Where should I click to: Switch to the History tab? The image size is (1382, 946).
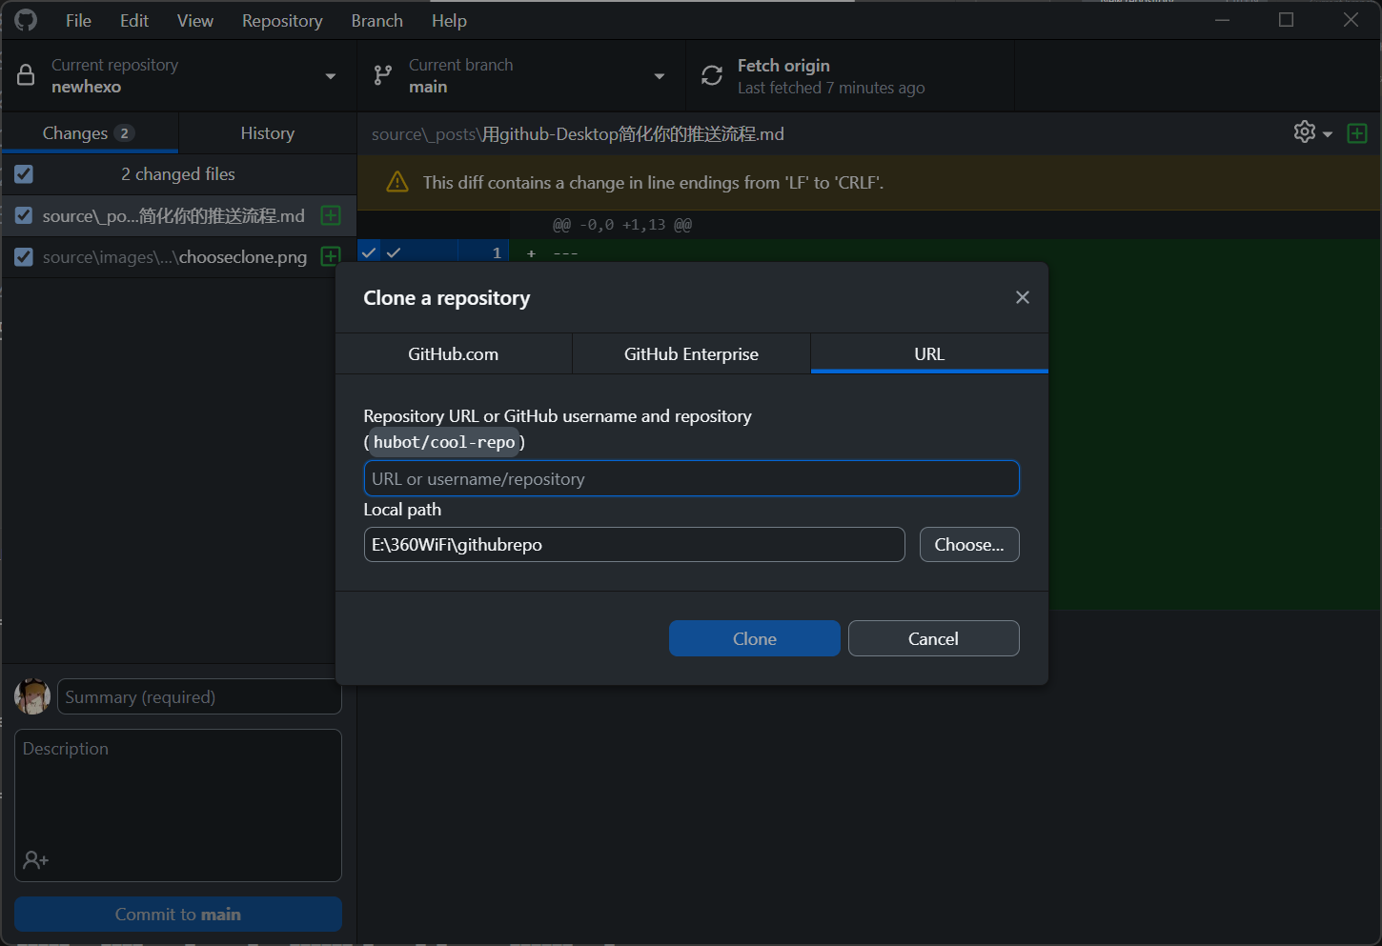point(268,133)
